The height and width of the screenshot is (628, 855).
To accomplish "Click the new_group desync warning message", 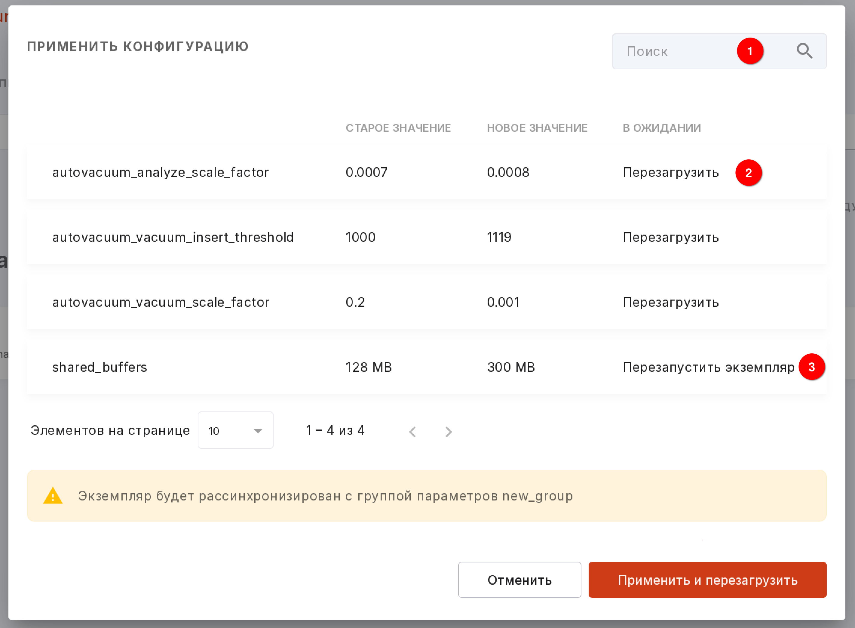I will coord(325,496).
